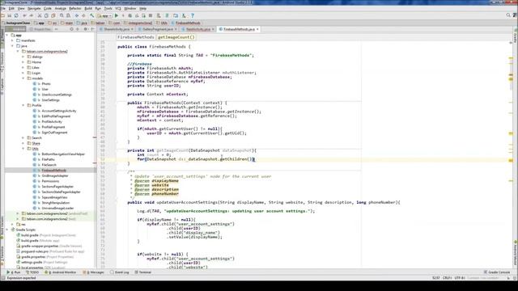Collapse the java folder
The height and width of the screenshot is (291, 518).
click(13, 46)
